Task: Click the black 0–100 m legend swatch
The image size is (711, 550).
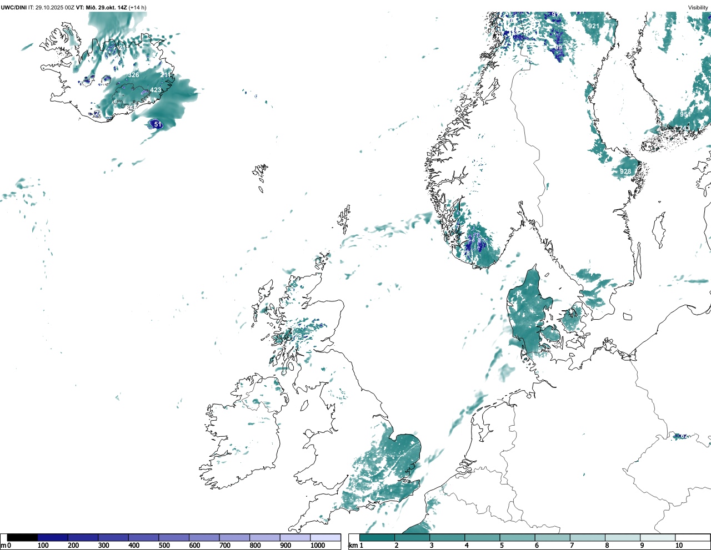Action: click(x=23, y=537)
